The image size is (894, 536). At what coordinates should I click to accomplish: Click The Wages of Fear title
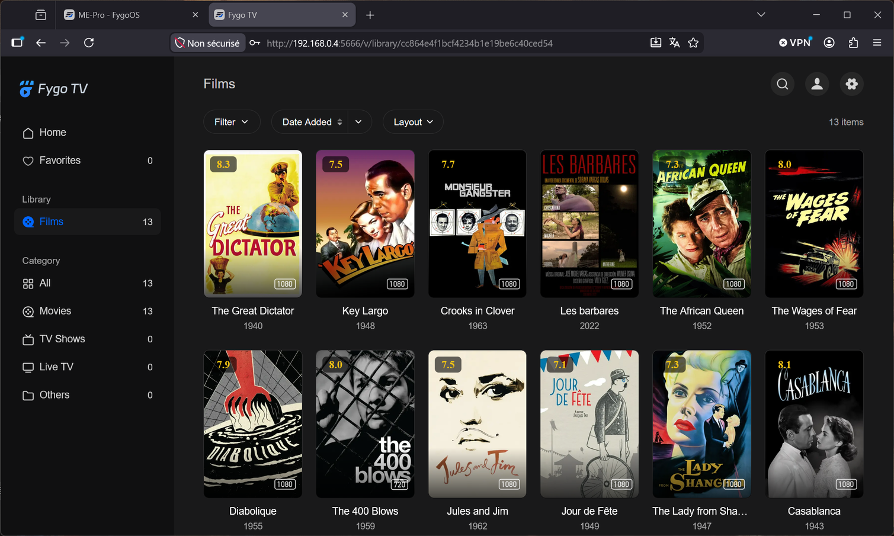tap(814, 311)
